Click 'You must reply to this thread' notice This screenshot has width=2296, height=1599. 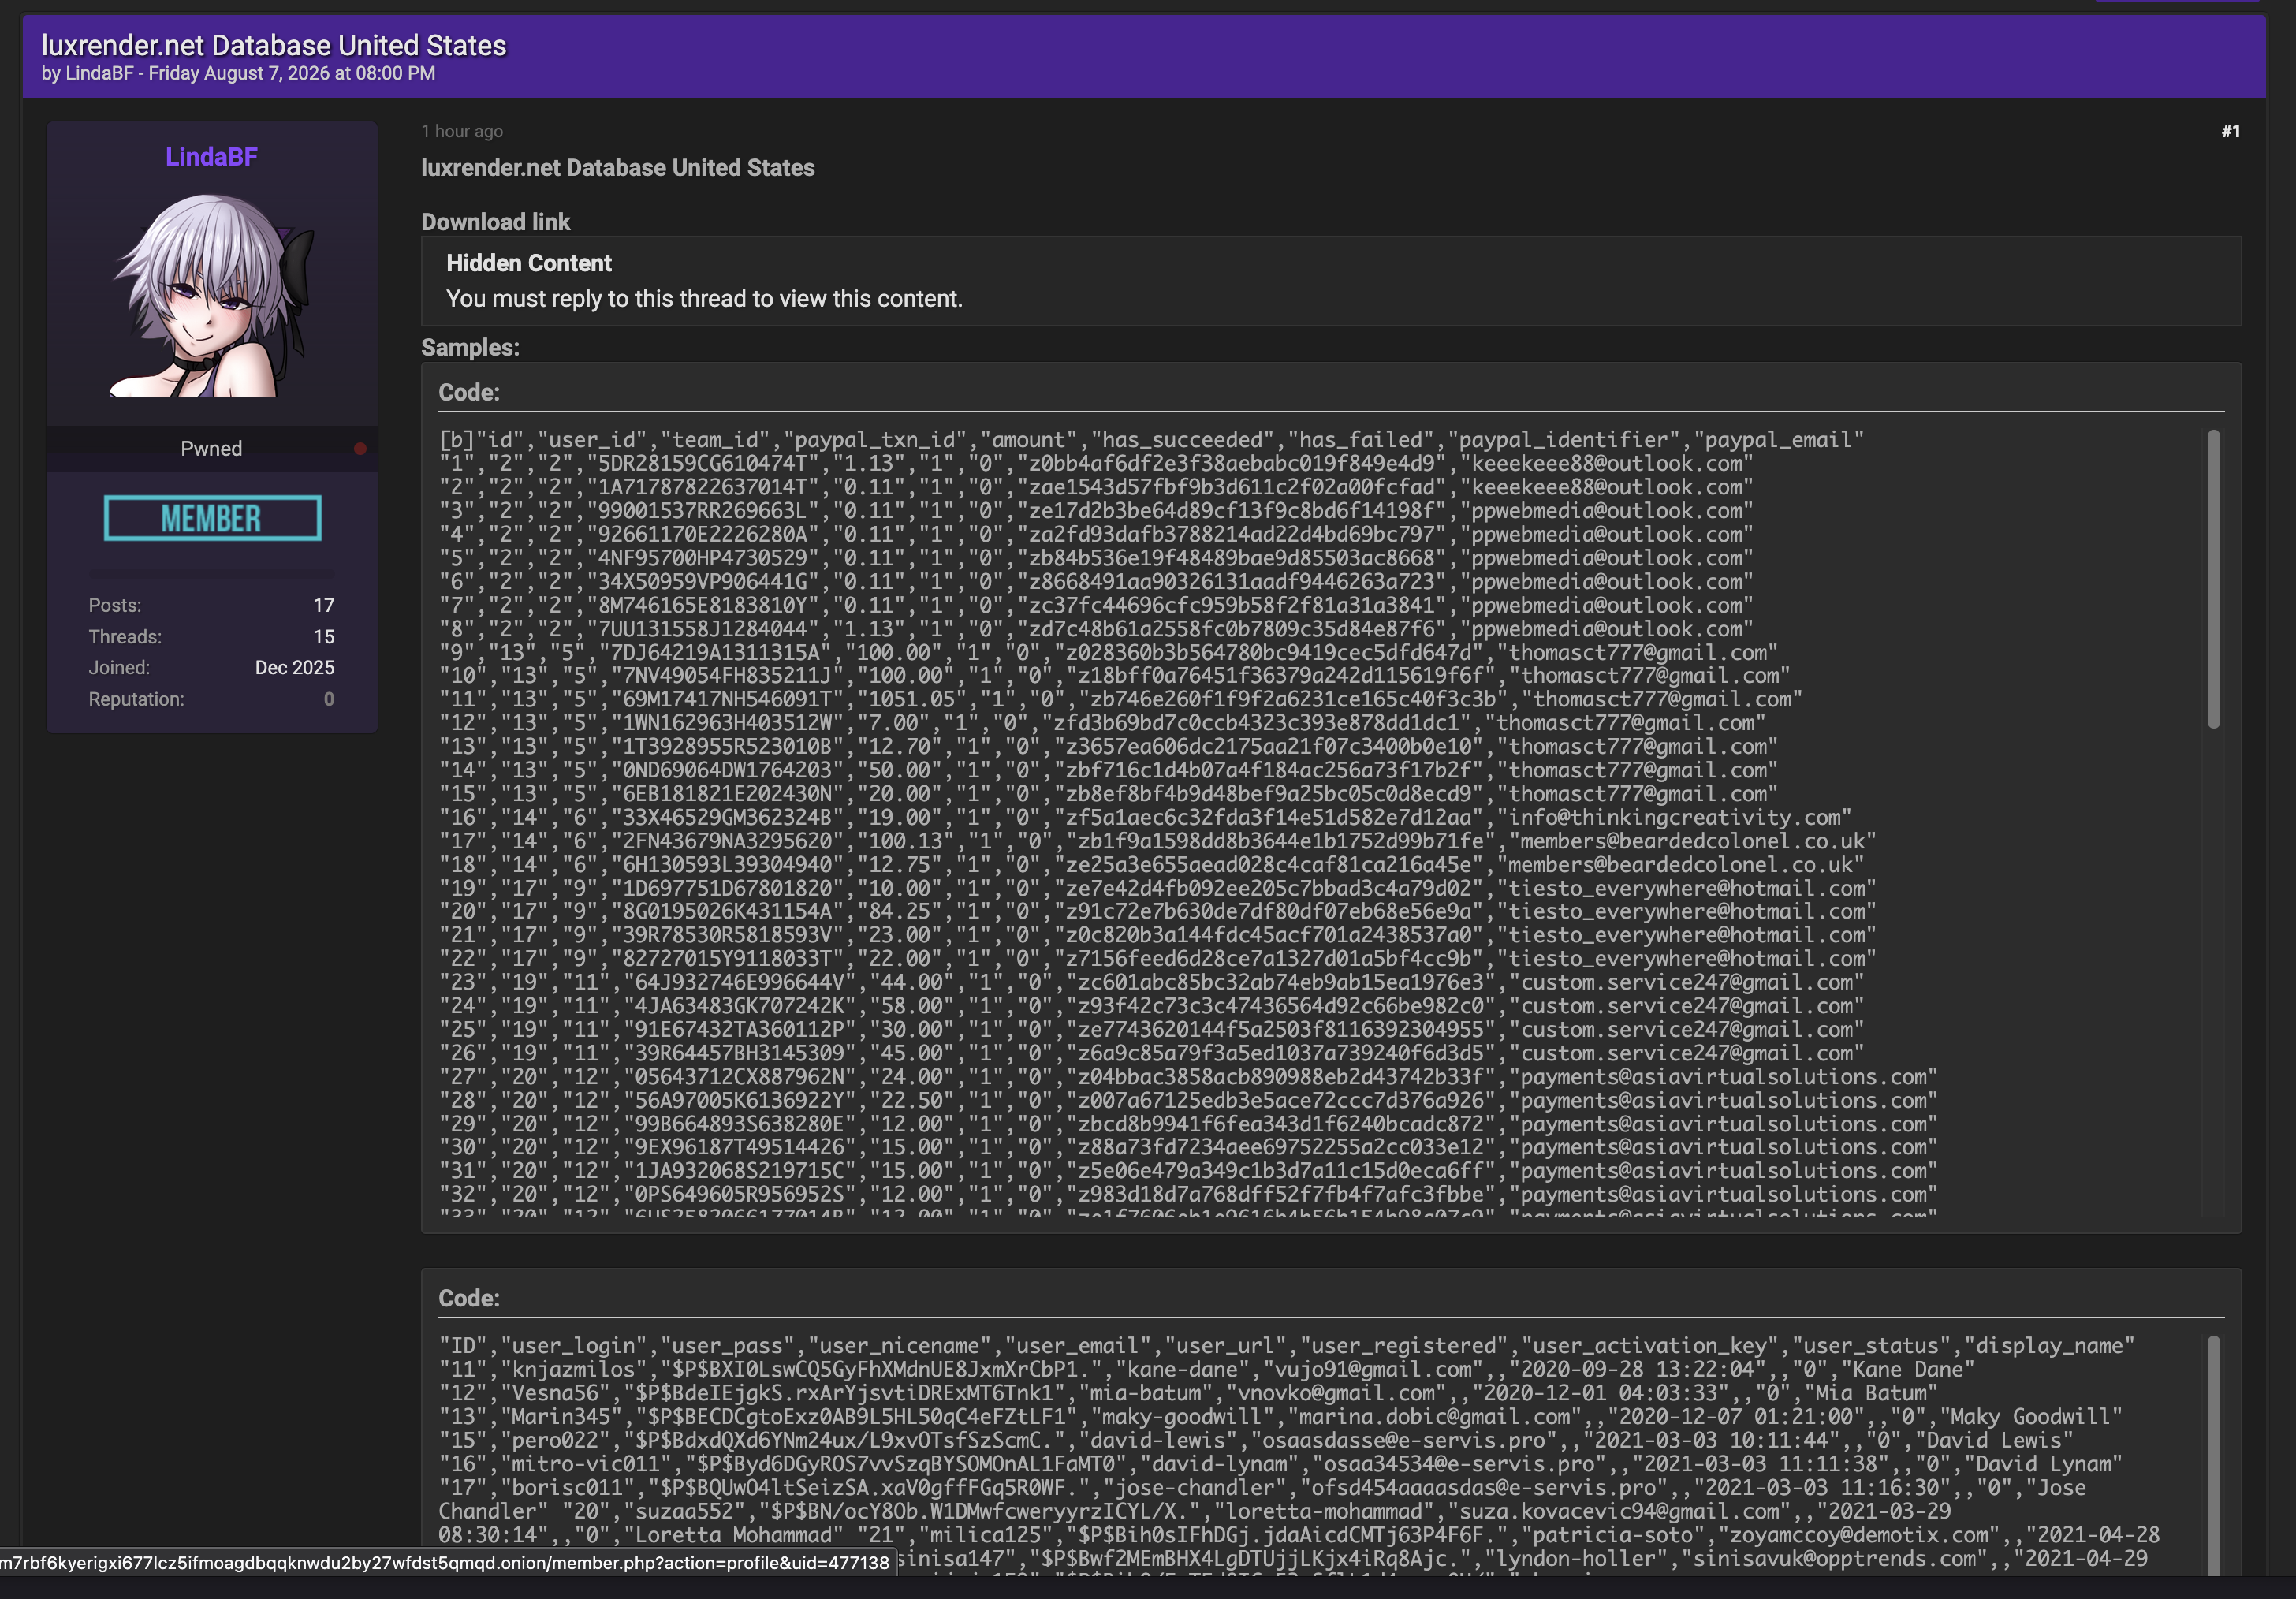pyautogui.click(x=704, y=299)
